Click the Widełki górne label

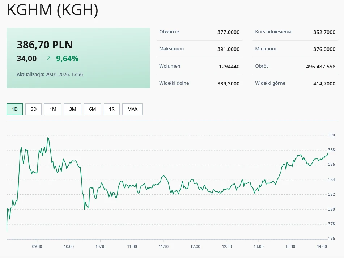click(x=270, y=83)
